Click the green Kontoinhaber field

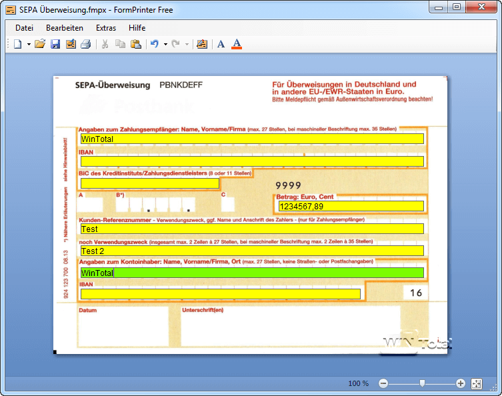[x=252, y=273]
